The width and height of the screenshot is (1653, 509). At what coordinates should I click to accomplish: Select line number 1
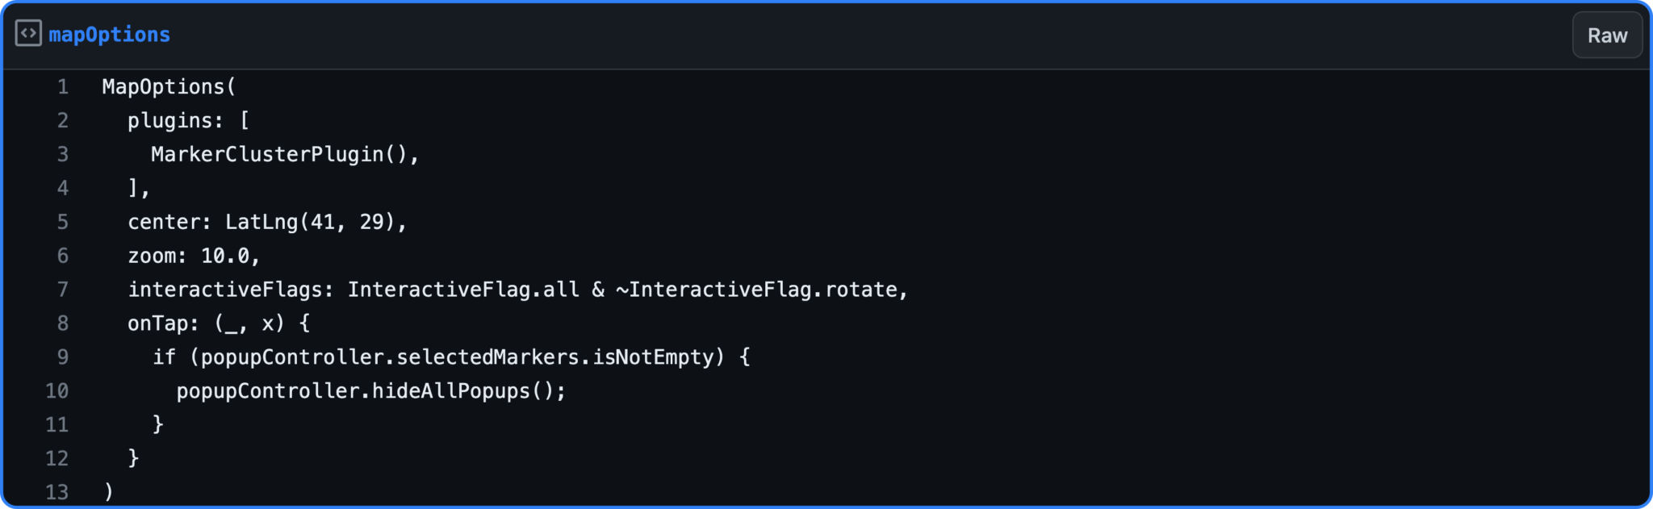(63, 87)
